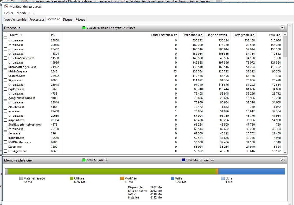Switch to the Réseau tab
The image size is (294, 205).
click(x=80, y=20)
